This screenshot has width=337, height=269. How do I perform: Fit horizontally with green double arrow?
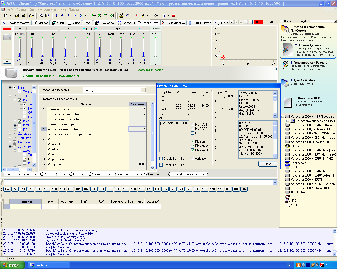(94, 15)
